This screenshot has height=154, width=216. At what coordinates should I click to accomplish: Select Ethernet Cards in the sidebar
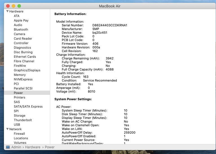click(x=25, y=57)
